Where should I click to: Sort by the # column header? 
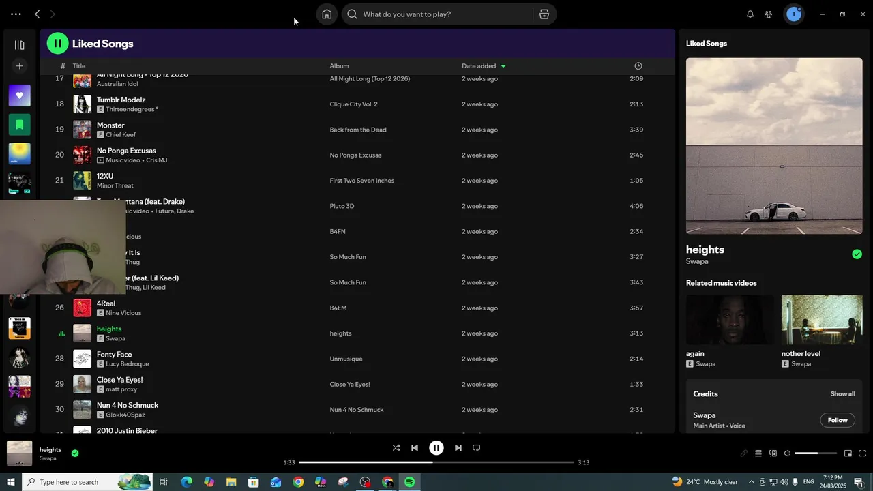coord(63,66)
